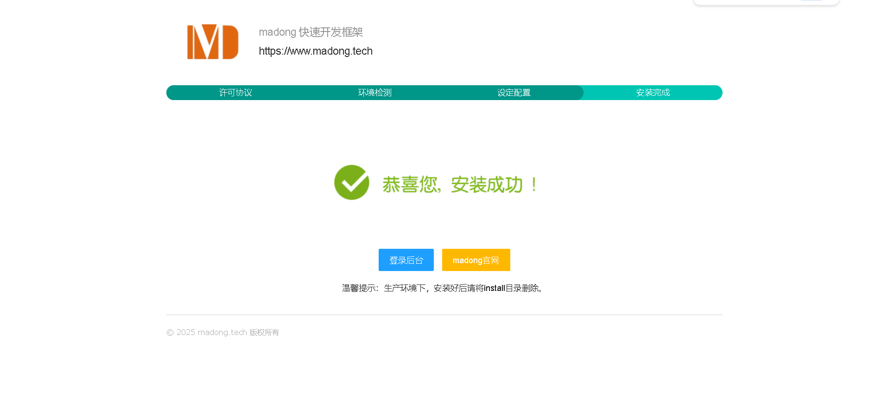The height and width of the screenshot is (404, 888).
Task: Click the © copyright symbol in footer
Action: 170,333
